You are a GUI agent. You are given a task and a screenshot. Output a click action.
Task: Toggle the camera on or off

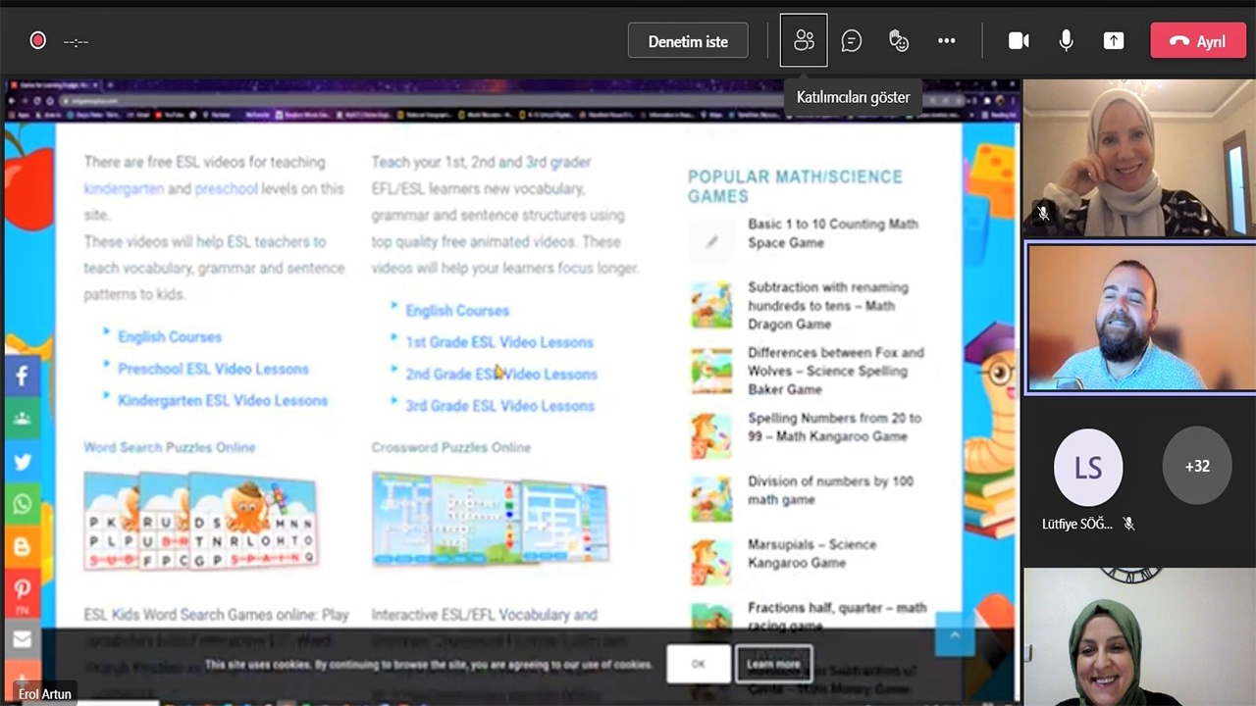(1019, 40)
